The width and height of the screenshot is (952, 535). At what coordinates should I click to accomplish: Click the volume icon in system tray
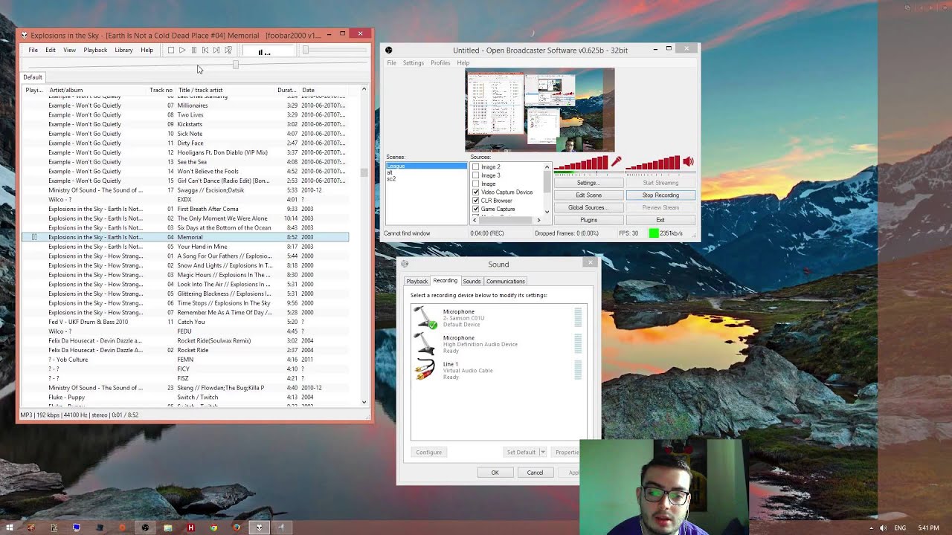[x=883, y=528]
